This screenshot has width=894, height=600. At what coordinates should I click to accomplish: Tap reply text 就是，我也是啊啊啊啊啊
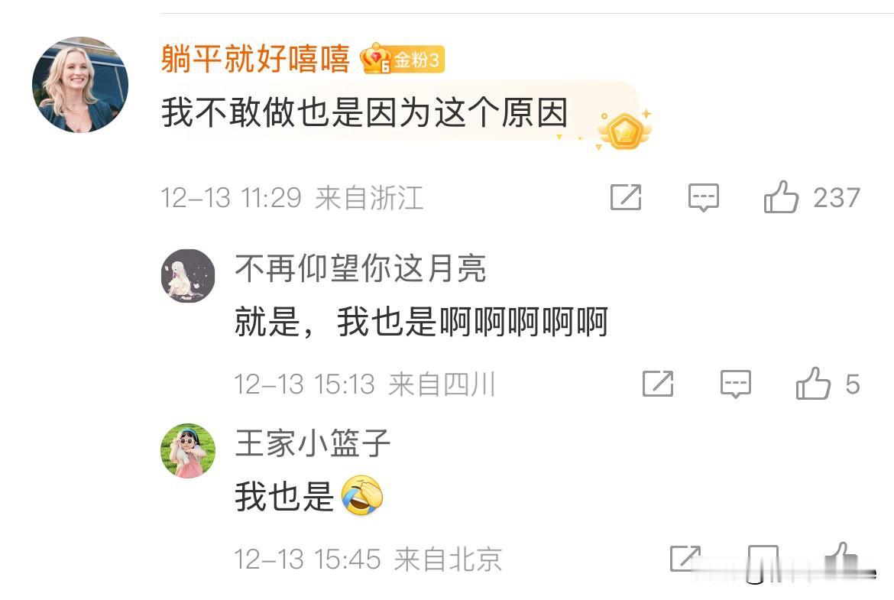pyautogui.click(x=421, y=322)
